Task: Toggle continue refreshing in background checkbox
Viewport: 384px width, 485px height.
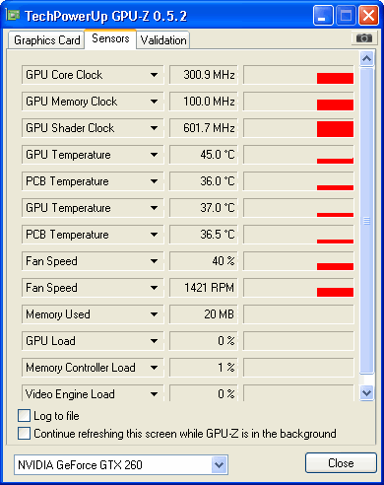Action: [x=24, y=433]
